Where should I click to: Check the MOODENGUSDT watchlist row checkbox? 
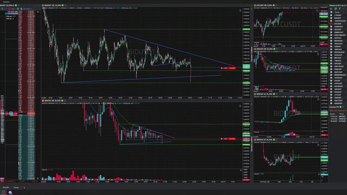pos(331,75)
